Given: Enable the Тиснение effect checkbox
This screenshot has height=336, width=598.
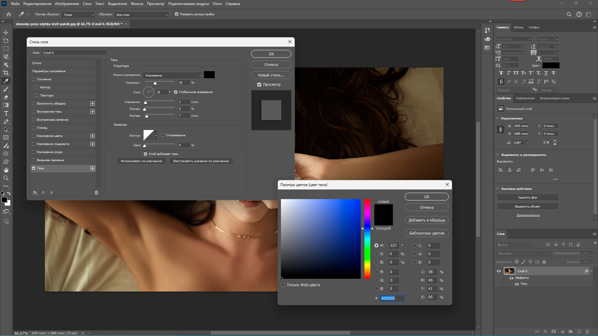Looking at the screenshot, I should (34, 79).
